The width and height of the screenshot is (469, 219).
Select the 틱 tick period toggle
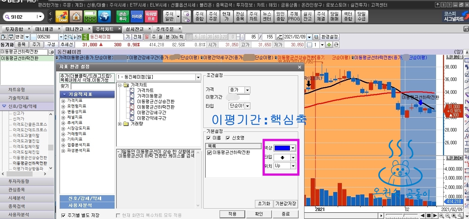point(181,37)
